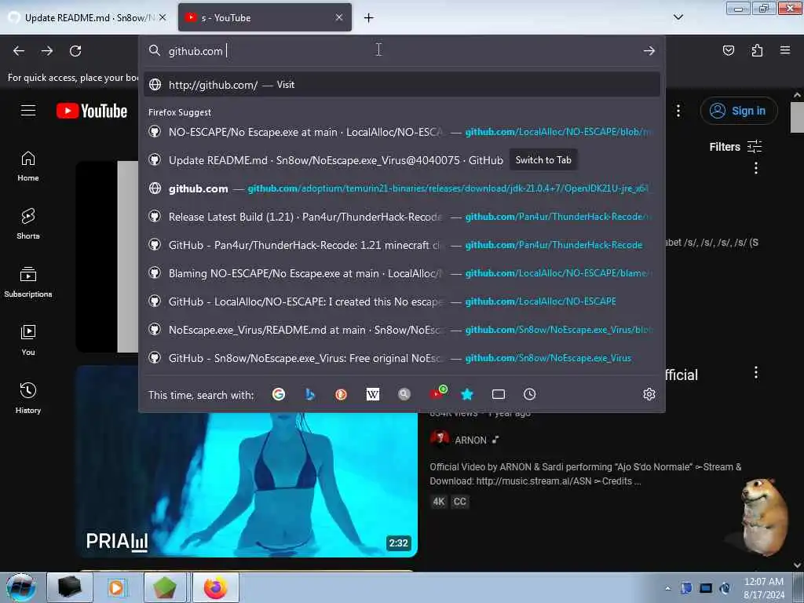Open Subscriptions in YouTube sidebar
Viewport: 804px width, 603px height.
(x=28, y=283)
